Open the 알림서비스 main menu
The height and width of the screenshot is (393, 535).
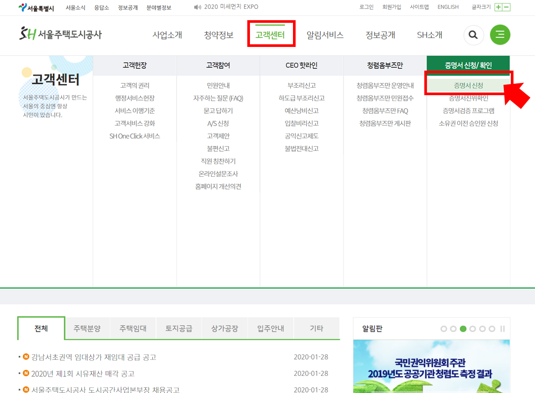coord(325,35)
